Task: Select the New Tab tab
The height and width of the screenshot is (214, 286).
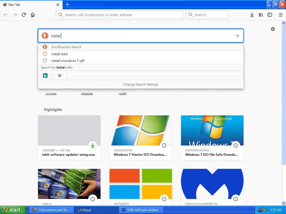Action: point(31,5)
